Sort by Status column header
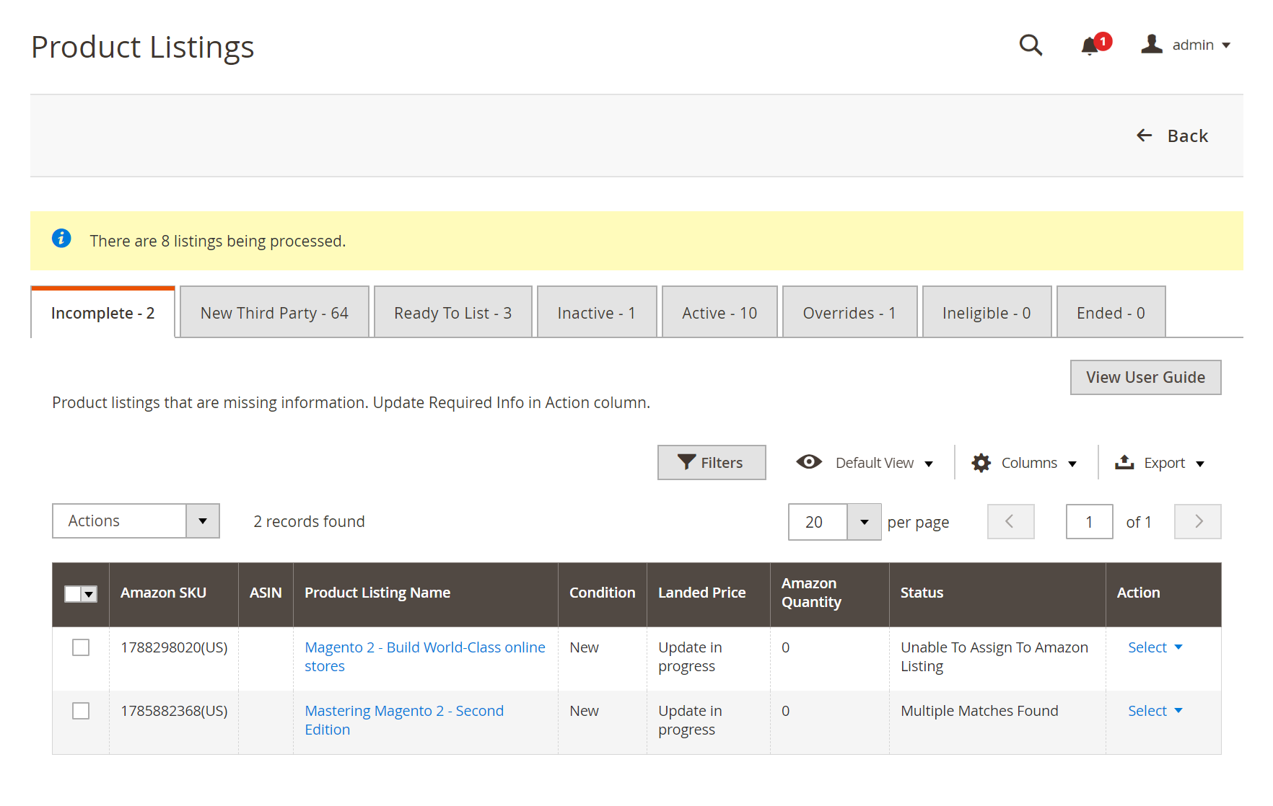This screenshot has width=1273, height=806. pos(997,594)
